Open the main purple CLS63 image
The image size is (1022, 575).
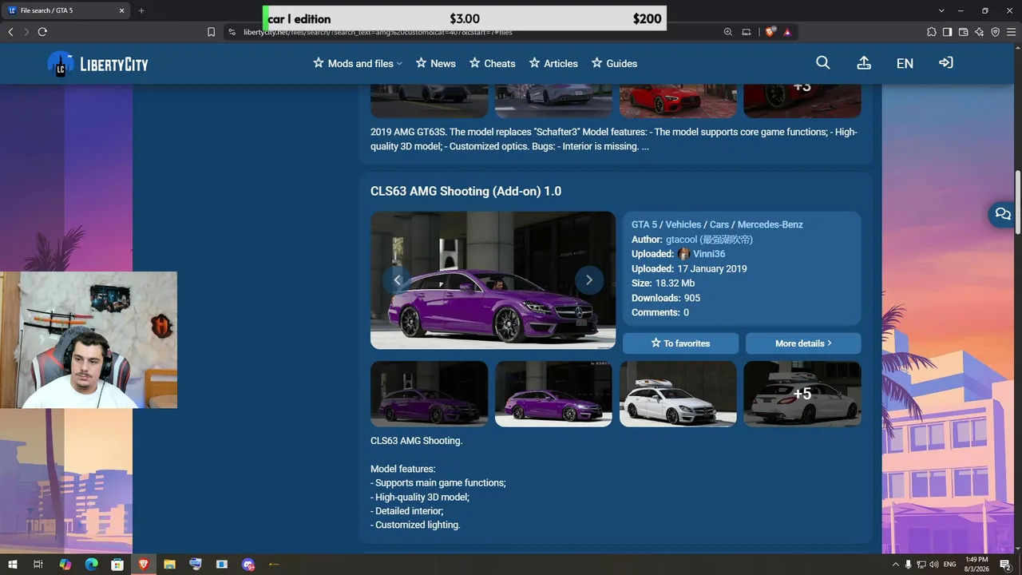tap(493, 280)
